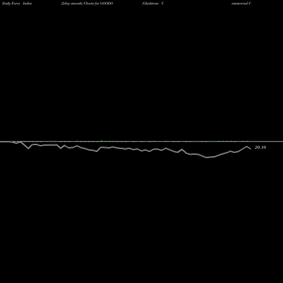Click the 20.10 value label
The image size is (283, 283).
260,147
